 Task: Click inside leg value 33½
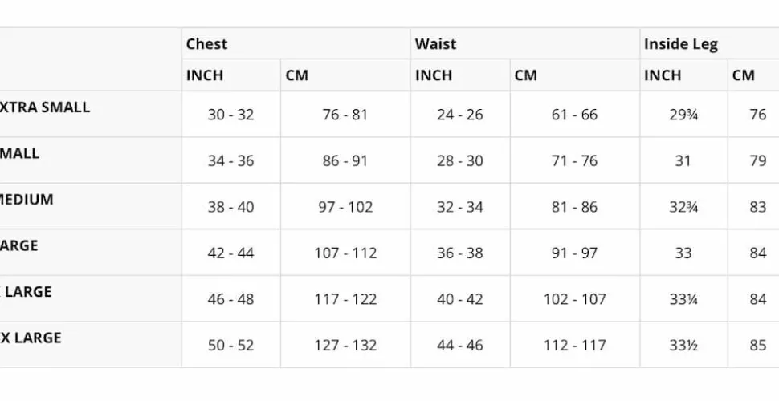point(683,346)
